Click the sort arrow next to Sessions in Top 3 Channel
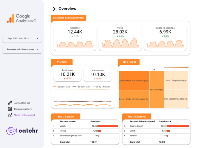This screenshot has height=148, width=197. tap(171, 122)
